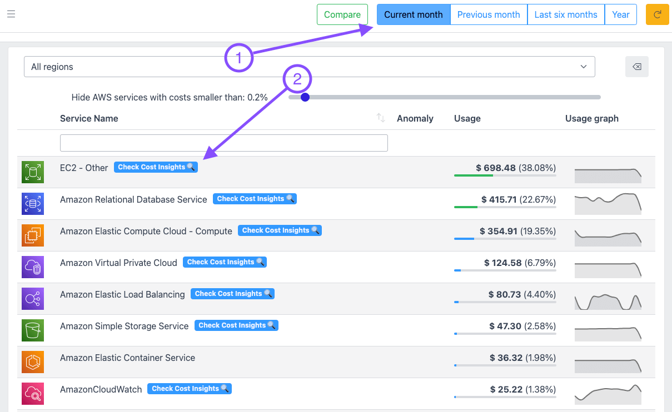Click the Elastic Container Service icon
The height and width of the screenshot is (412, 672).
click(33, 362)
